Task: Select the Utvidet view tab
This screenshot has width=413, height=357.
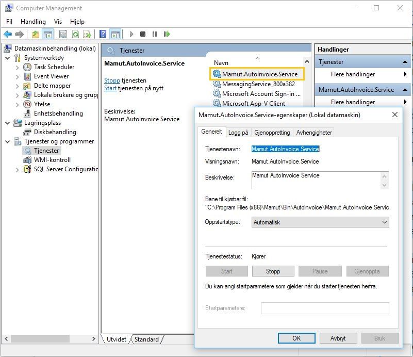Action: tap(116, 339)
